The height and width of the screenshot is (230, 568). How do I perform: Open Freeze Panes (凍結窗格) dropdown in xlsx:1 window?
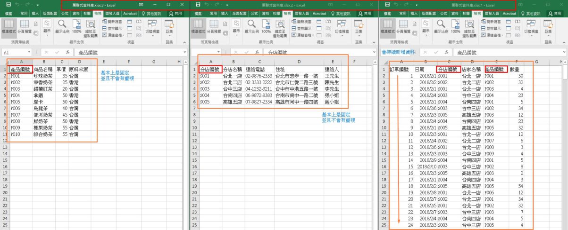tap(493, 35)
